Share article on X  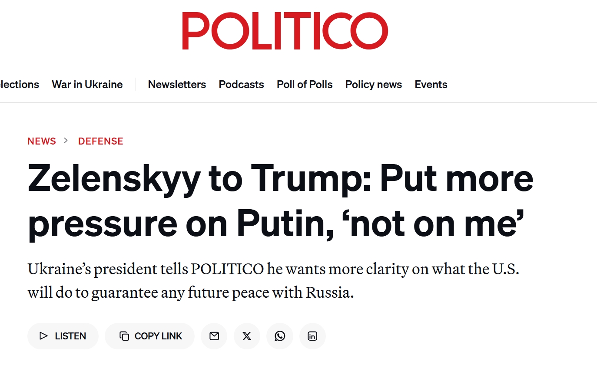point(247,336)
